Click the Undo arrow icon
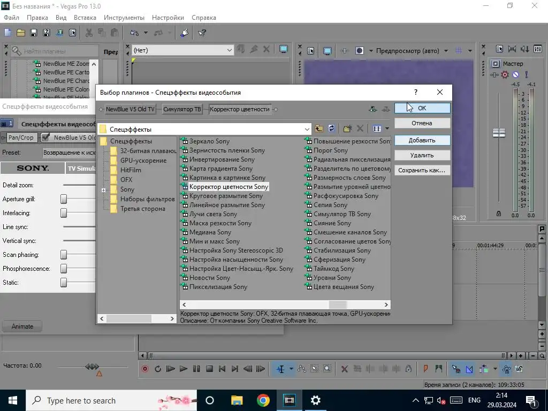This screenshot has width=548, height=411. click(x=134, y=33)
